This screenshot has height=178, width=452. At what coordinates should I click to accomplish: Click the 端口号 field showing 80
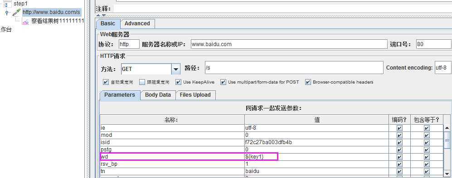click(x=433, y=44)
